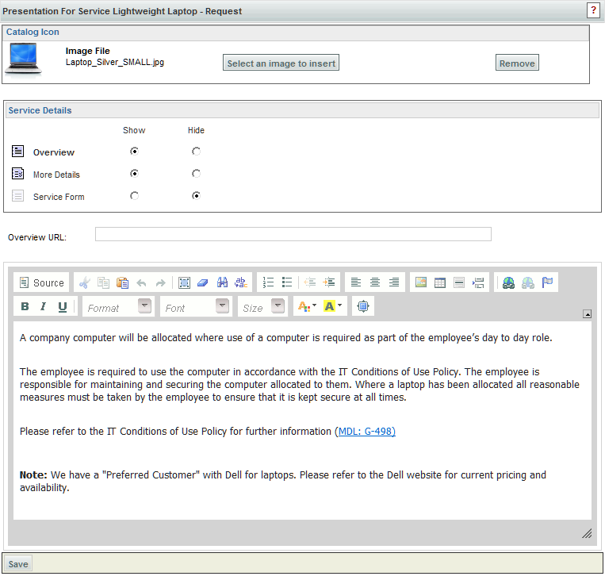Click the Replace text icon

click(241, 282)
